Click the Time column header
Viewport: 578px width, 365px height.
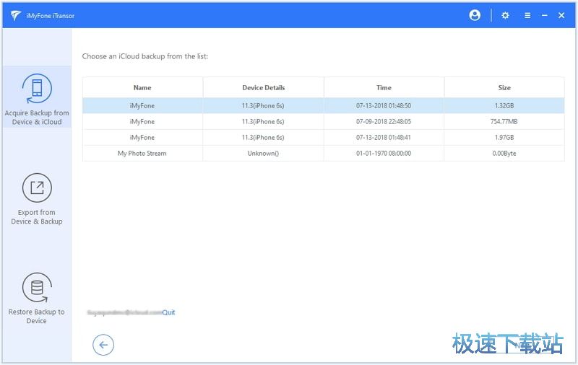(384, 87)
